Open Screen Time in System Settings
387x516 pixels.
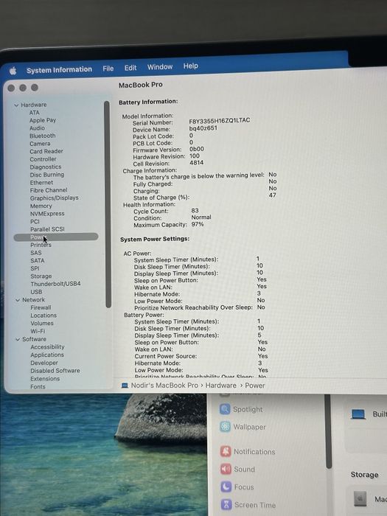[x=248, y=505]
